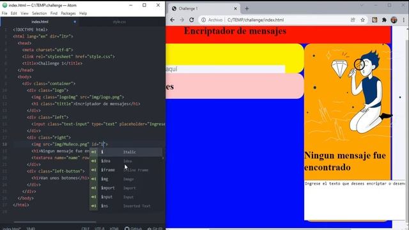409x230 pixels.
Task: Open the File menu in Atom
Action: pyautogui.click(x=4, y=13)
